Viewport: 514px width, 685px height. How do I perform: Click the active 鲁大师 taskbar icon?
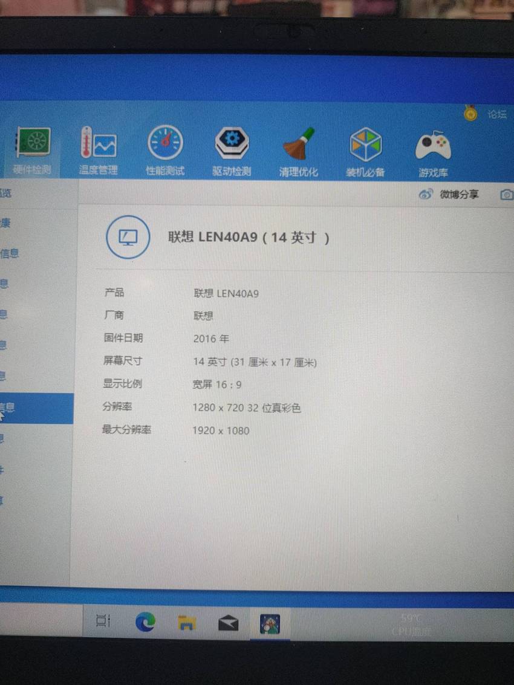(270, 624)
